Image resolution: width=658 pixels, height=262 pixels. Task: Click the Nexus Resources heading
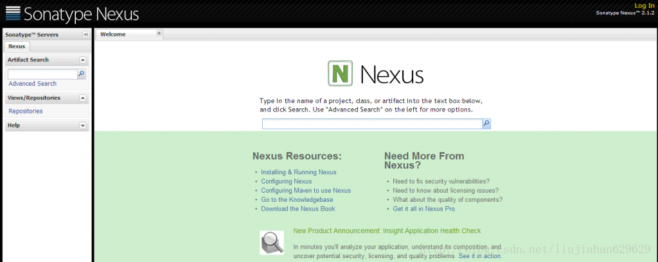[297, 156]
